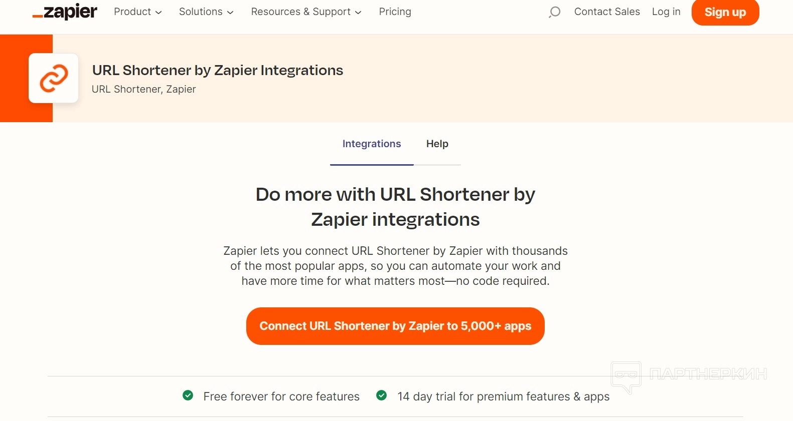This screenshot has height=421, width=793.
Task: Open the search magnifier icon
Action: (554, 12)
